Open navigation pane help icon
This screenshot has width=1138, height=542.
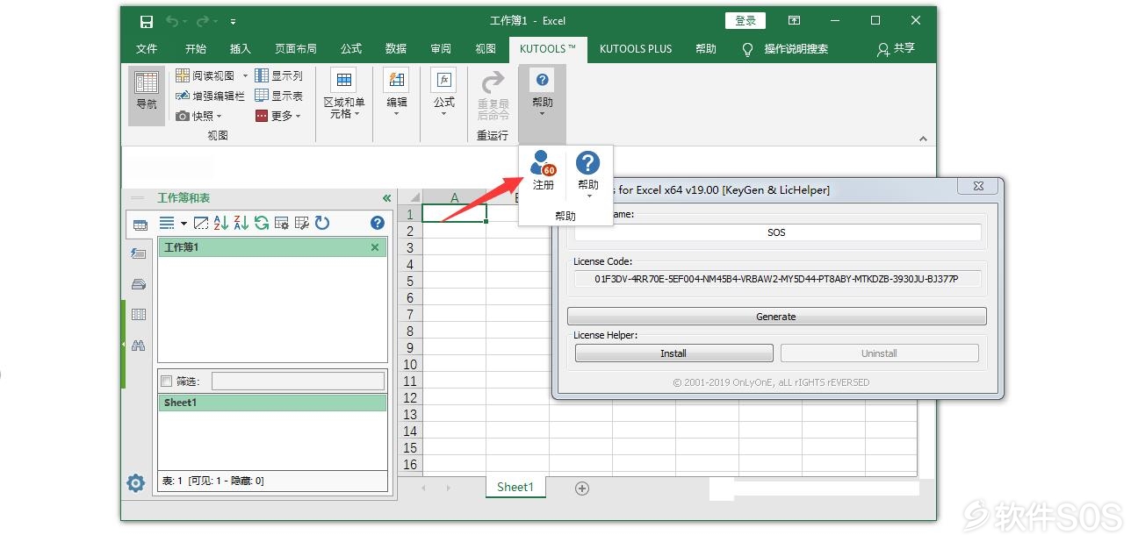pyautogui.click(x=378, y=224)
